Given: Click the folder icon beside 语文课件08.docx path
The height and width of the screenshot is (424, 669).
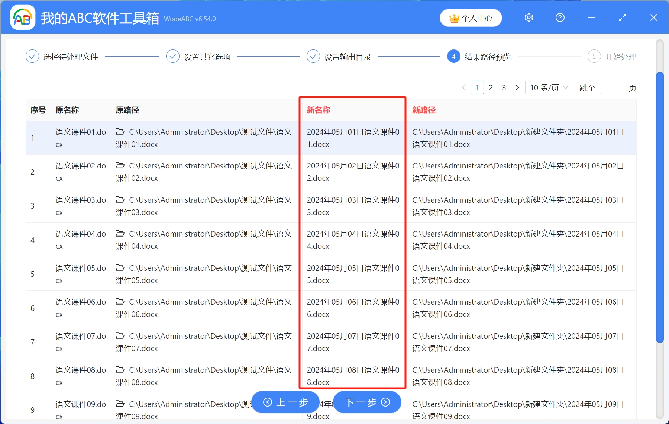Looking at the screenshot, I should click(x=120, y=370).
